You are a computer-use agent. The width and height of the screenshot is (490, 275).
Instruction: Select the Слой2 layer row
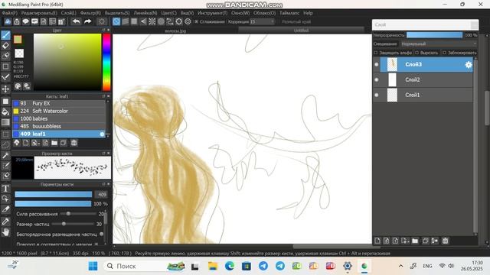pos(426,79)
